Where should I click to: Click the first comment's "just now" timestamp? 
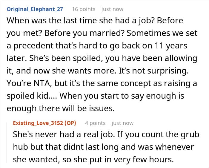pyautogui.click(x=112, y=9)
